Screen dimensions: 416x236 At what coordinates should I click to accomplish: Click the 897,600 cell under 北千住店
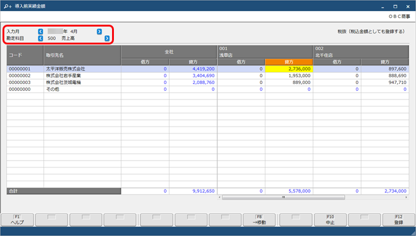(x=385, y=69)
